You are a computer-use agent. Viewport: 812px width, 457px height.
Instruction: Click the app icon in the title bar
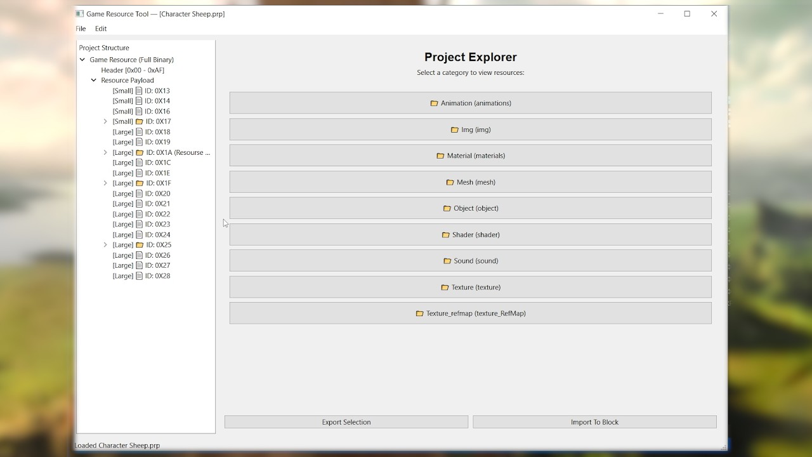79,14
